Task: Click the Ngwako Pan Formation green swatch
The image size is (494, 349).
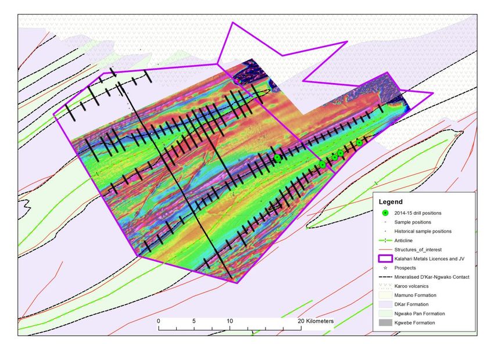Action: tap(385, 314)
